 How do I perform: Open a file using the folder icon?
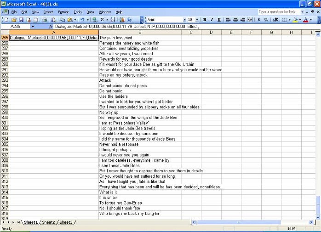tap(14, 20)
